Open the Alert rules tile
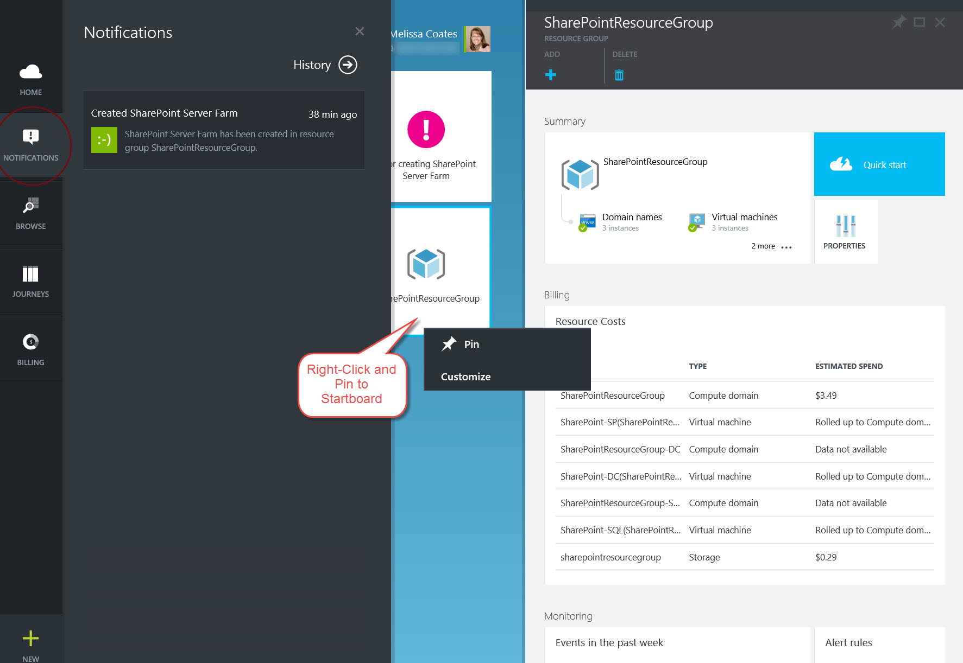 pyautogui.click(x=880, y=645)
